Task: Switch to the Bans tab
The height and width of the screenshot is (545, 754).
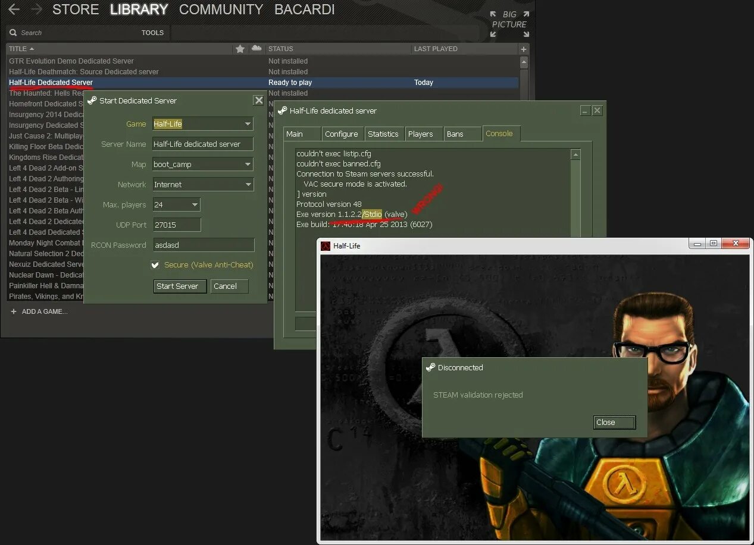Action: (463, 134)
